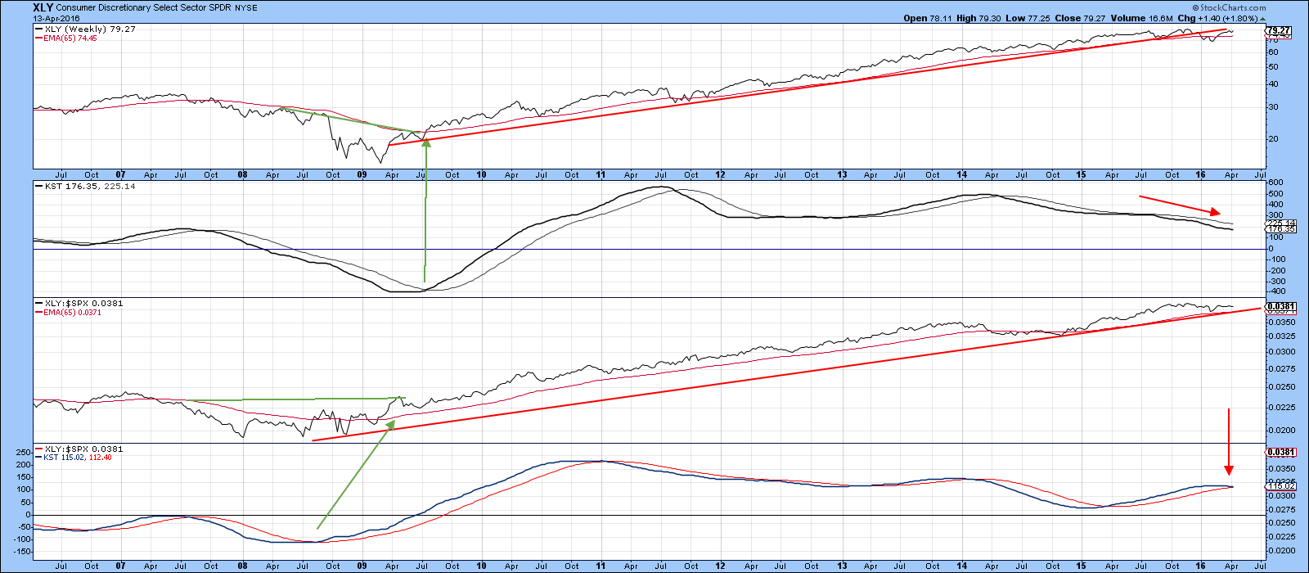Click year 09 on the top panel date axis

tap(362, 174)
